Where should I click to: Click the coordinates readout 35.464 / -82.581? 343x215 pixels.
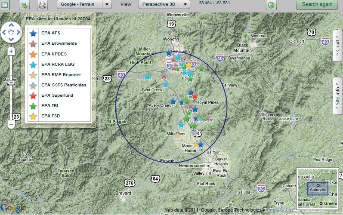(214, 3)
